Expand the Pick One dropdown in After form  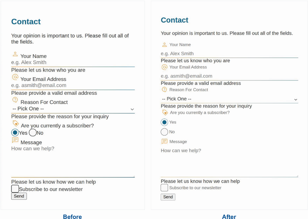(x=229, y=99)
